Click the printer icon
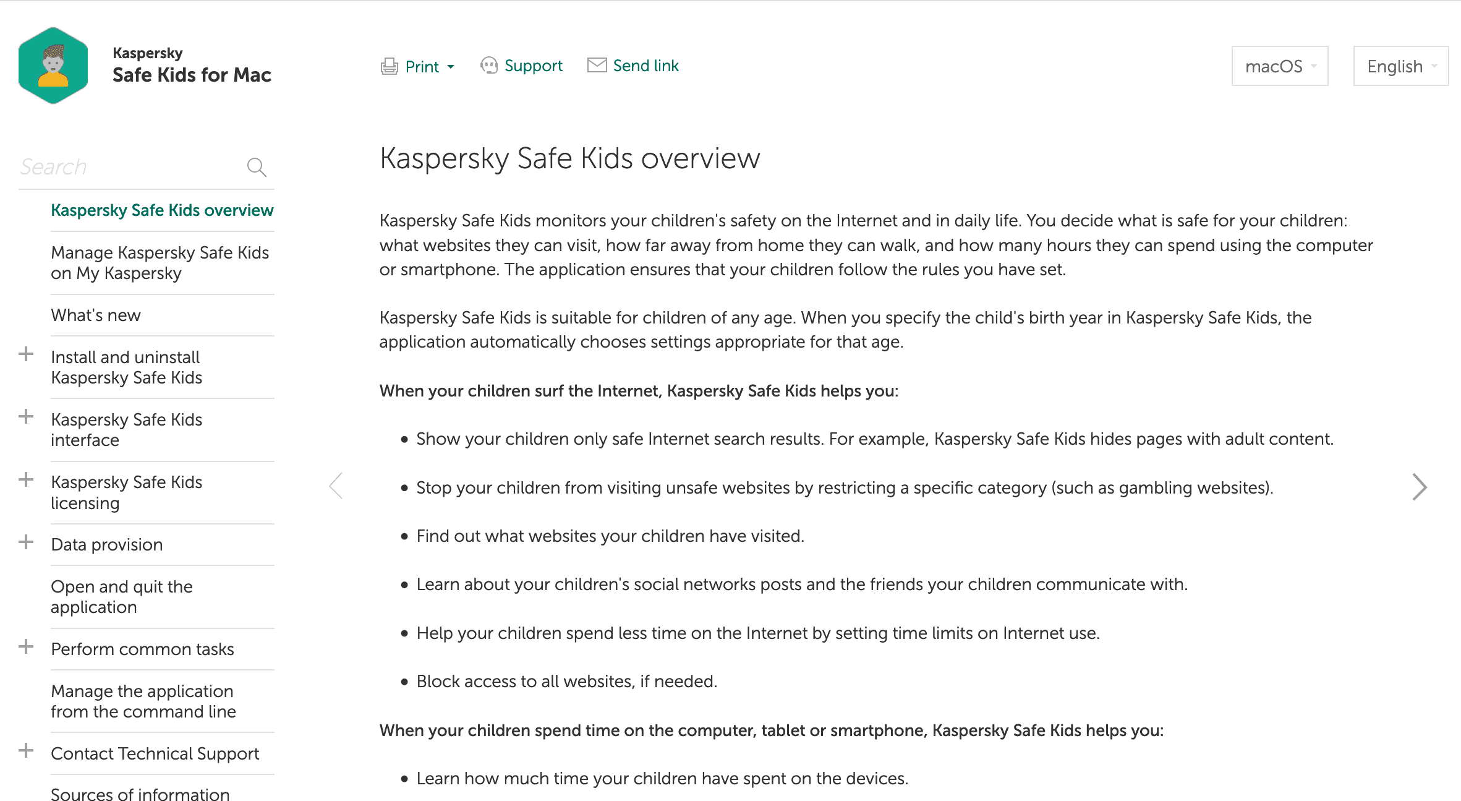1461x801 pixels. pos(389,66)
